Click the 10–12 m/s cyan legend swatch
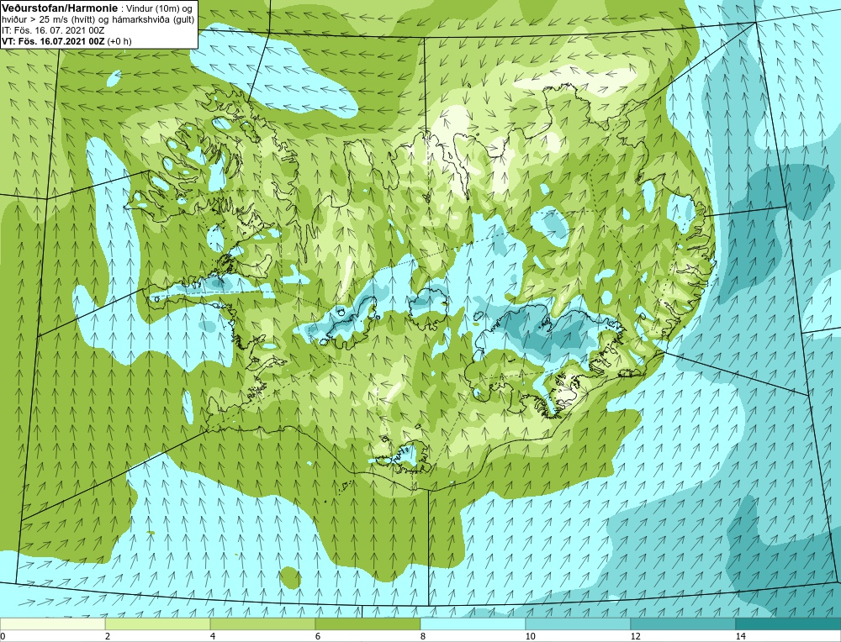The height and width of the screenshot is (642, 841). point(579,624)
